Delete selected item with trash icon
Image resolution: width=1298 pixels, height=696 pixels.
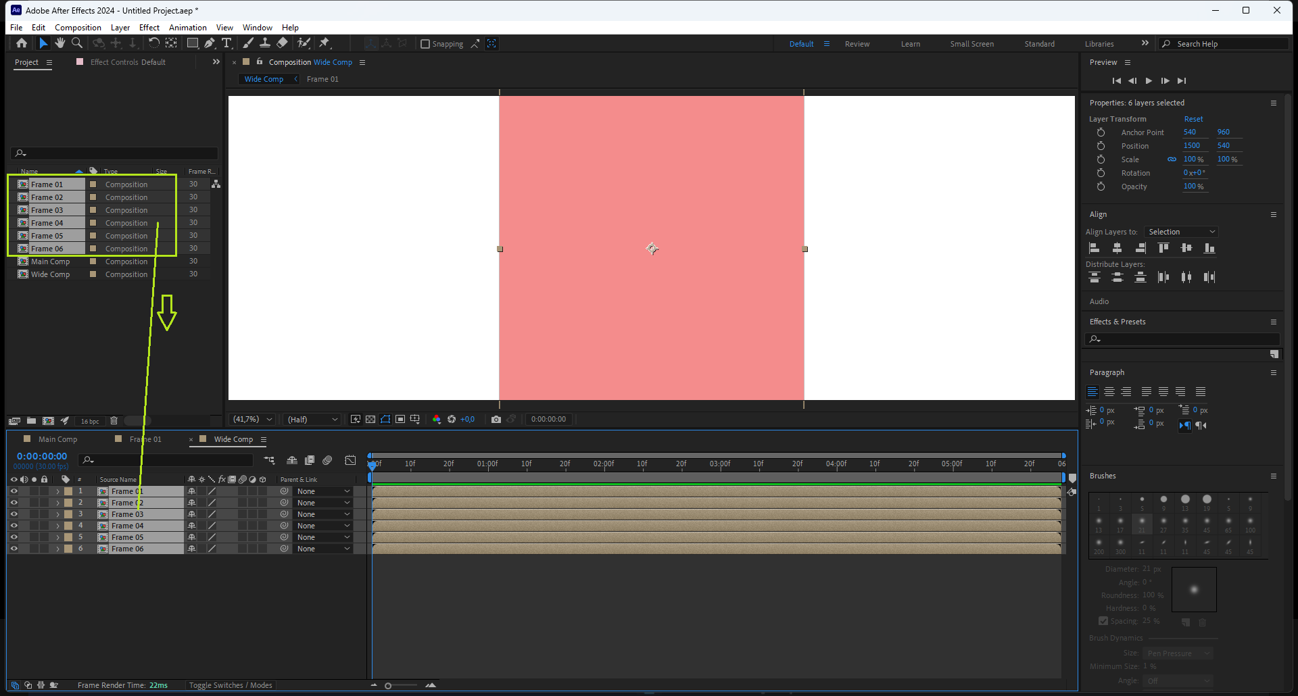point(114,421)
